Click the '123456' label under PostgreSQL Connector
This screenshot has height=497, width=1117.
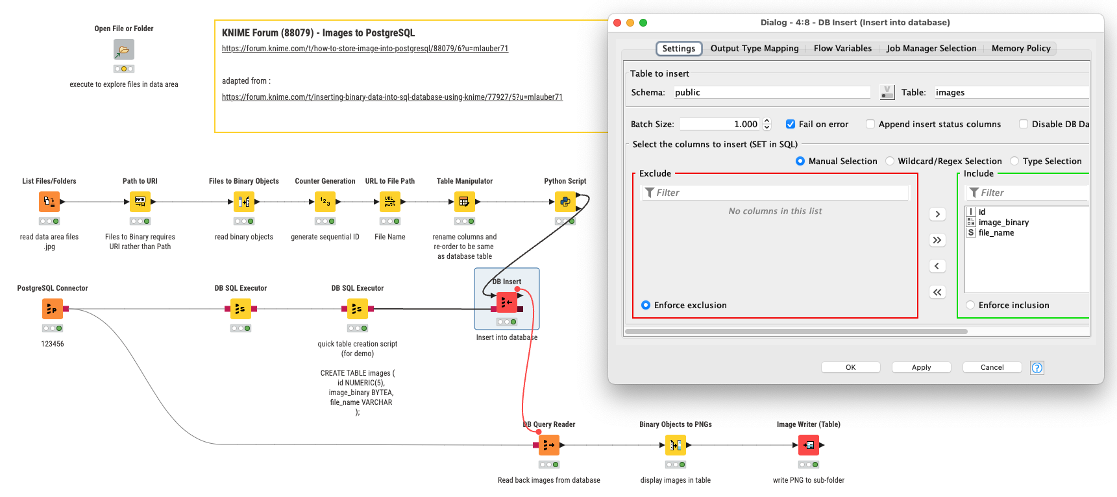coord(53,344)
